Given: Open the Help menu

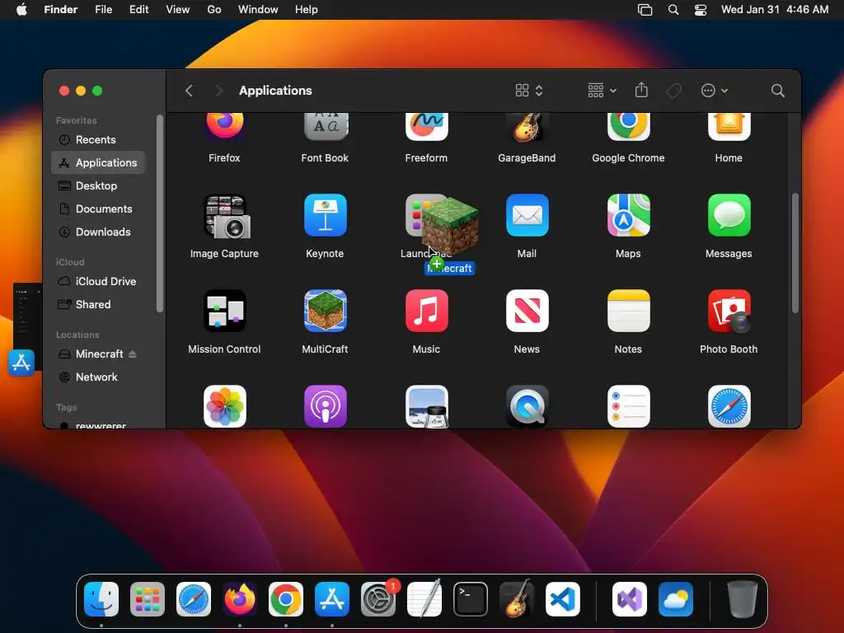Looking at the screenshot, I should pos(307,10).
